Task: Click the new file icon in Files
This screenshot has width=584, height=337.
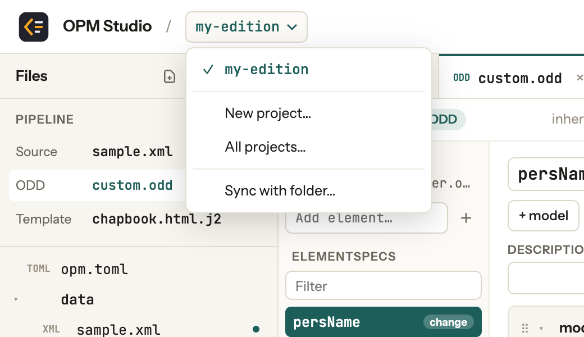Action: pyautogui.click(x=170, y=76)
